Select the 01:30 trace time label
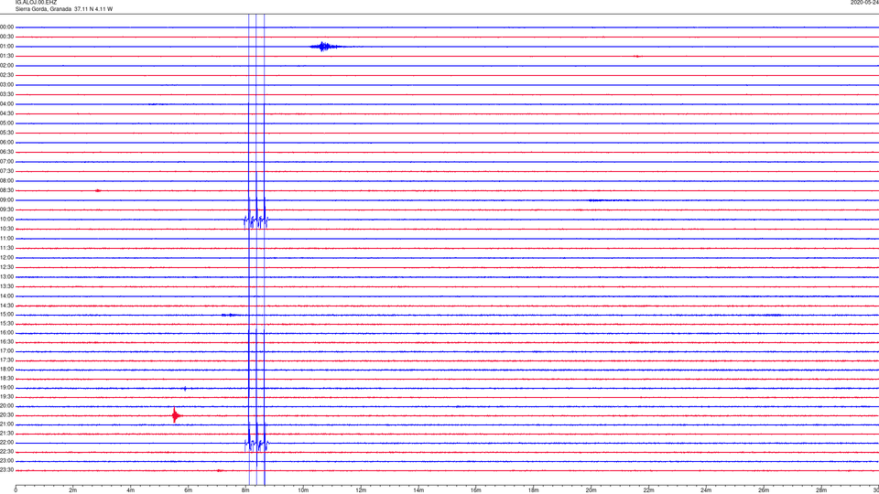This screenshot has height=494, width=879. click(x=7, y=56)
